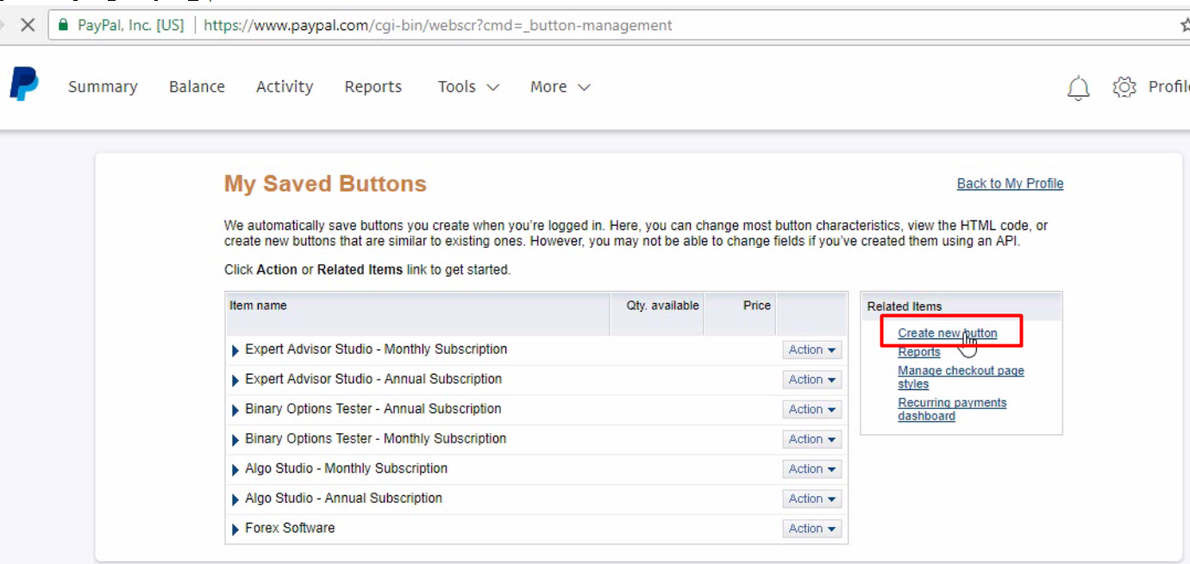Image resolution: width=1190 pixels, height=564 pixels.
Task: Open Action dropdown for Forex Software
Action: point(812,529)
